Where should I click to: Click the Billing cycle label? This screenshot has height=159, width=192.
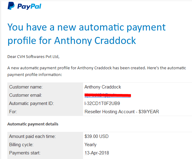coord(21,145)
